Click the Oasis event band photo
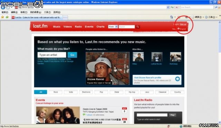Image resolution: width=221 pixels, height=128 pixels. (58, 115)
